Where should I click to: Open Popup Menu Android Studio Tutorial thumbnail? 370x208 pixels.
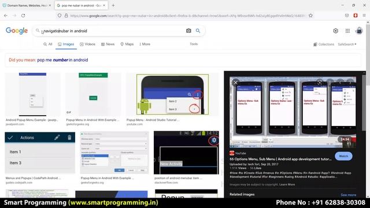(x=172, y=94)
